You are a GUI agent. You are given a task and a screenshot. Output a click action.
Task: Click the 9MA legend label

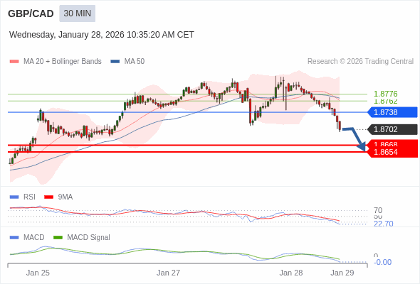tap(65, 197)
